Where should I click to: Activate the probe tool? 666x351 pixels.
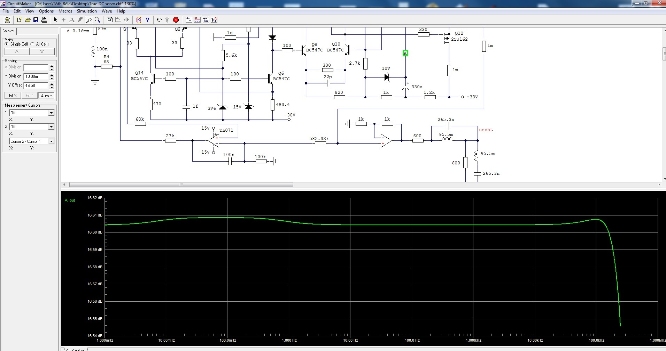coord(89,20)
